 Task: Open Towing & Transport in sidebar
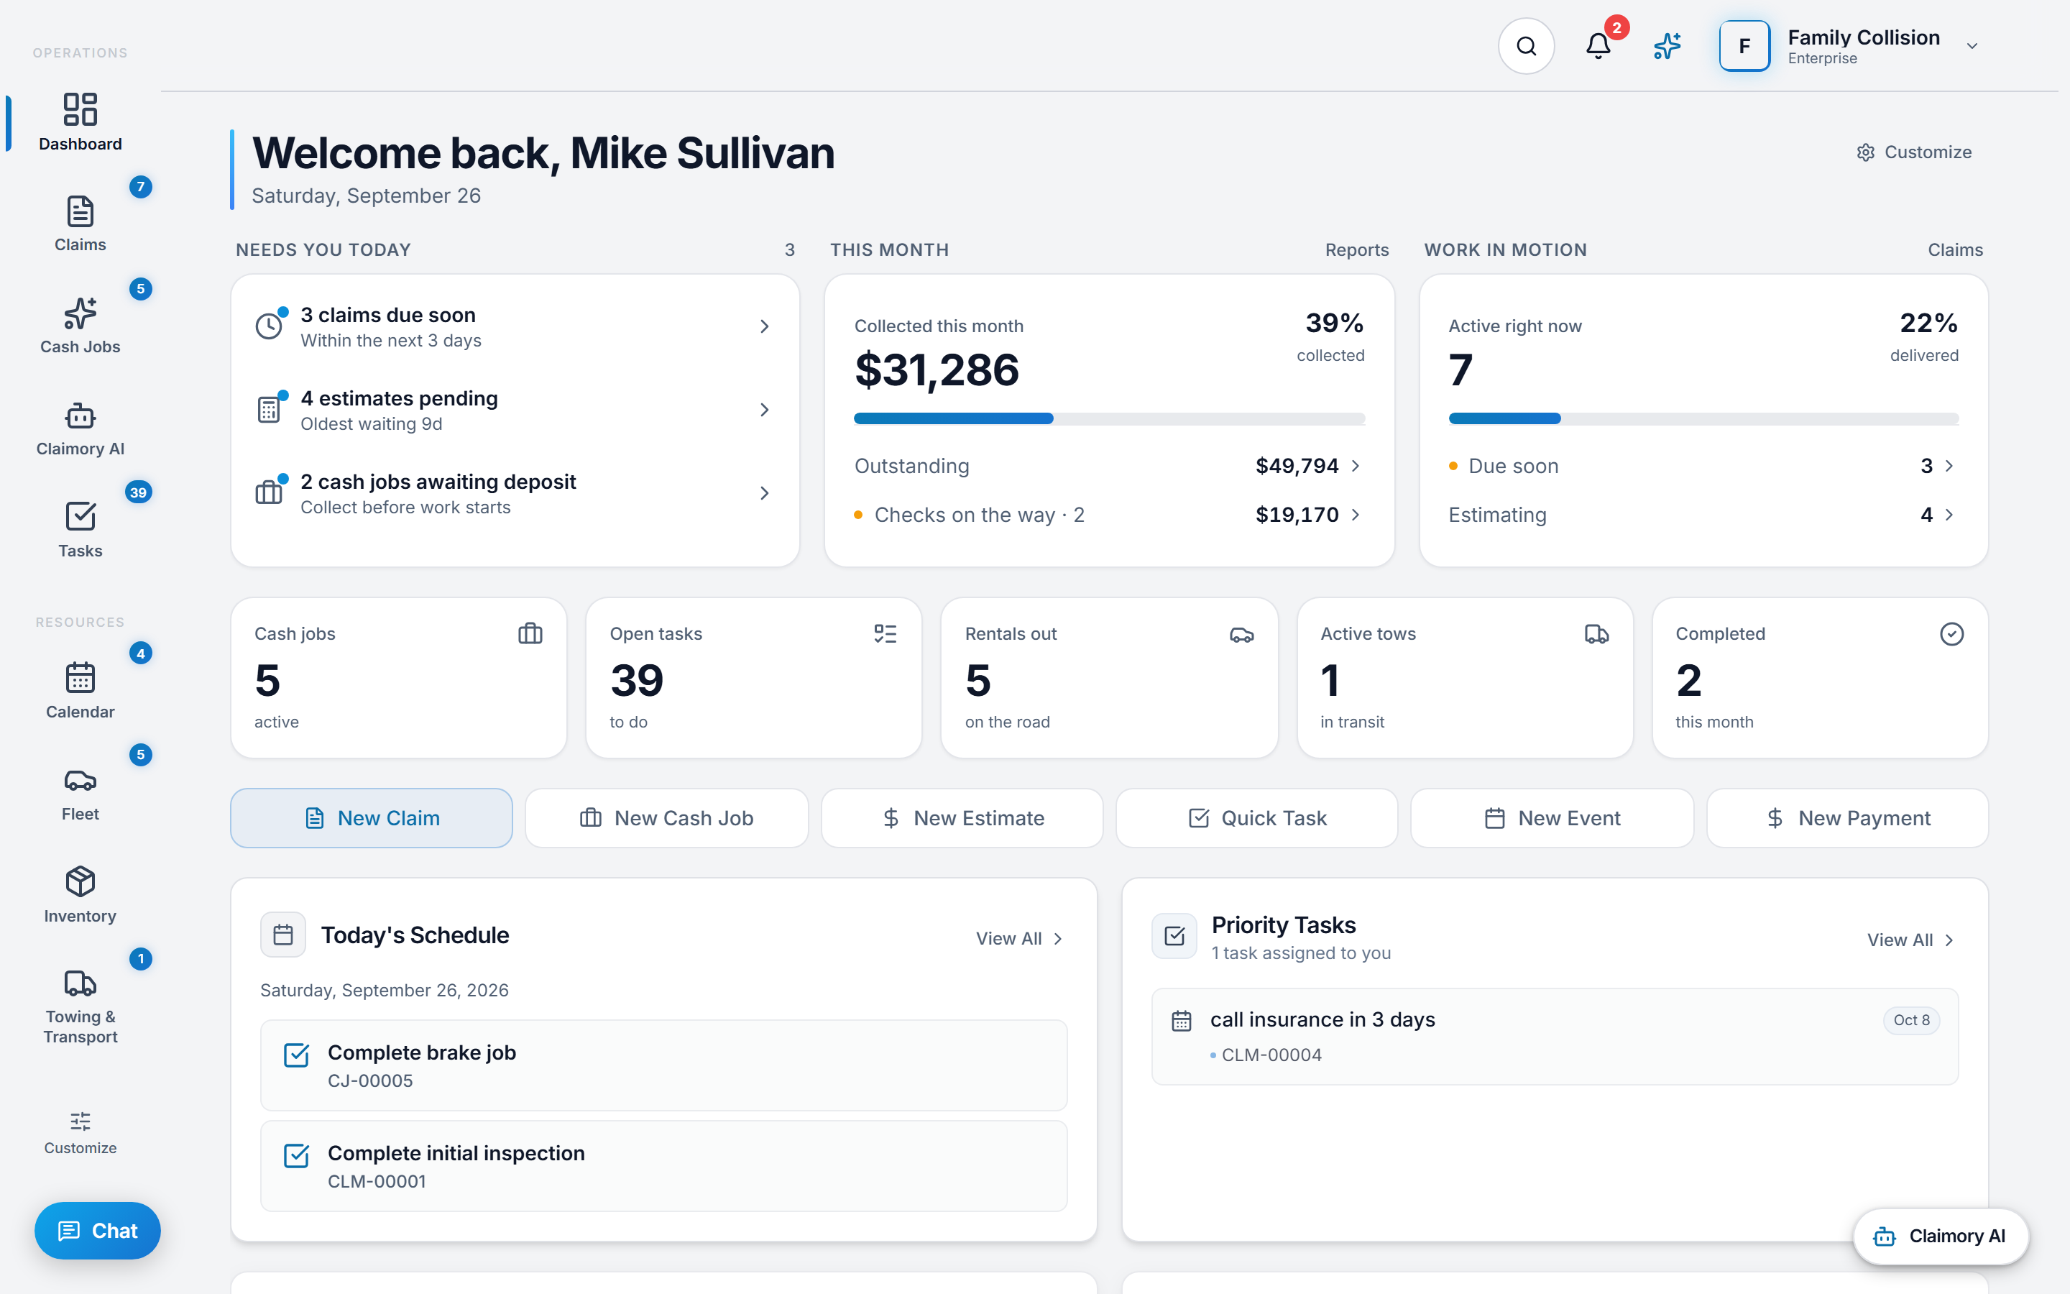[80, 1006]
